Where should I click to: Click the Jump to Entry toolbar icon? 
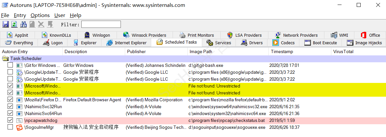(50, 24)
